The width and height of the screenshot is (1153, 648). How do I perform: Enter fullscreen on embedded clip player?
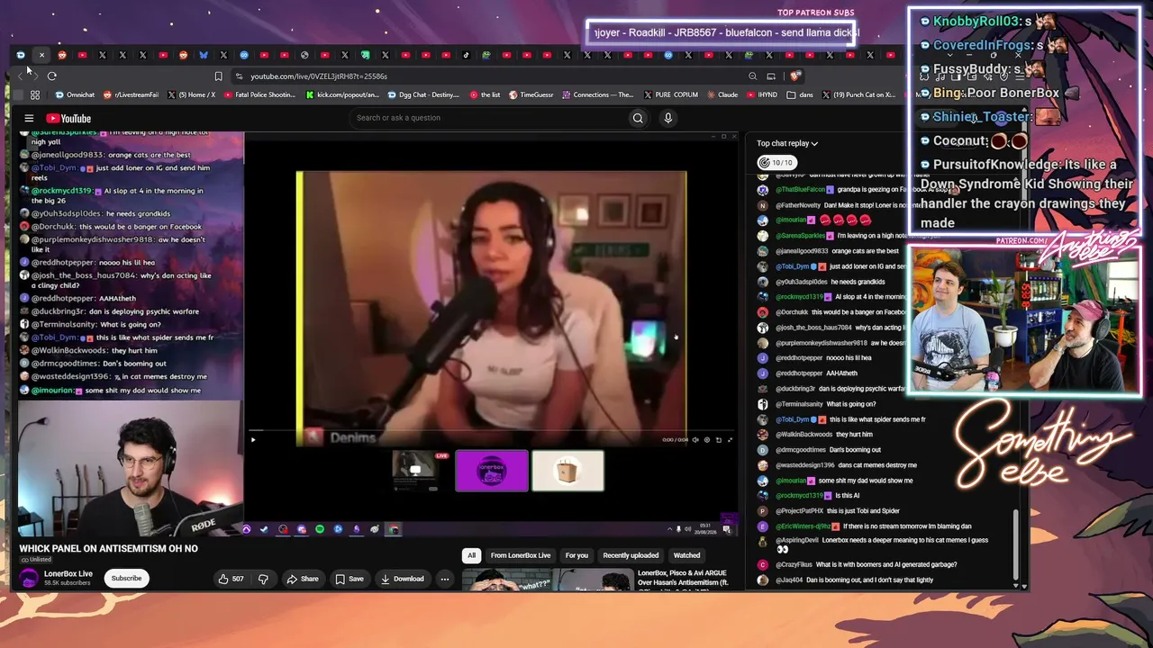[x=730, y=440]
